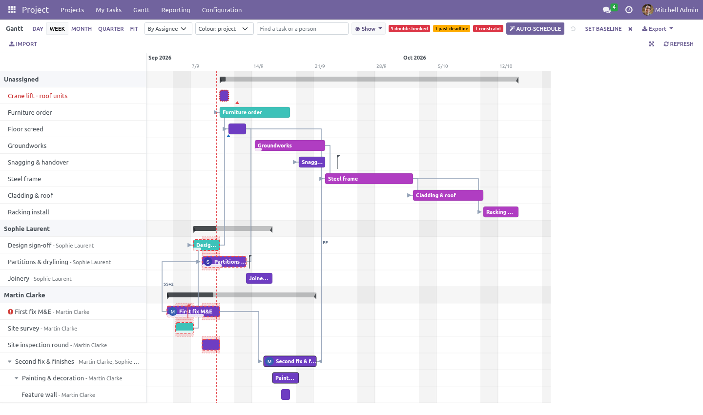
Task: Click the blue constraint triangle under Floor screed
Action: pos(228,136)
